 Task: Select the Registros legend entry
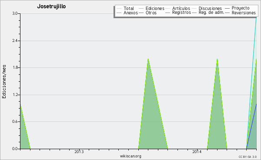pyautogui.click(x=181, y=13)
